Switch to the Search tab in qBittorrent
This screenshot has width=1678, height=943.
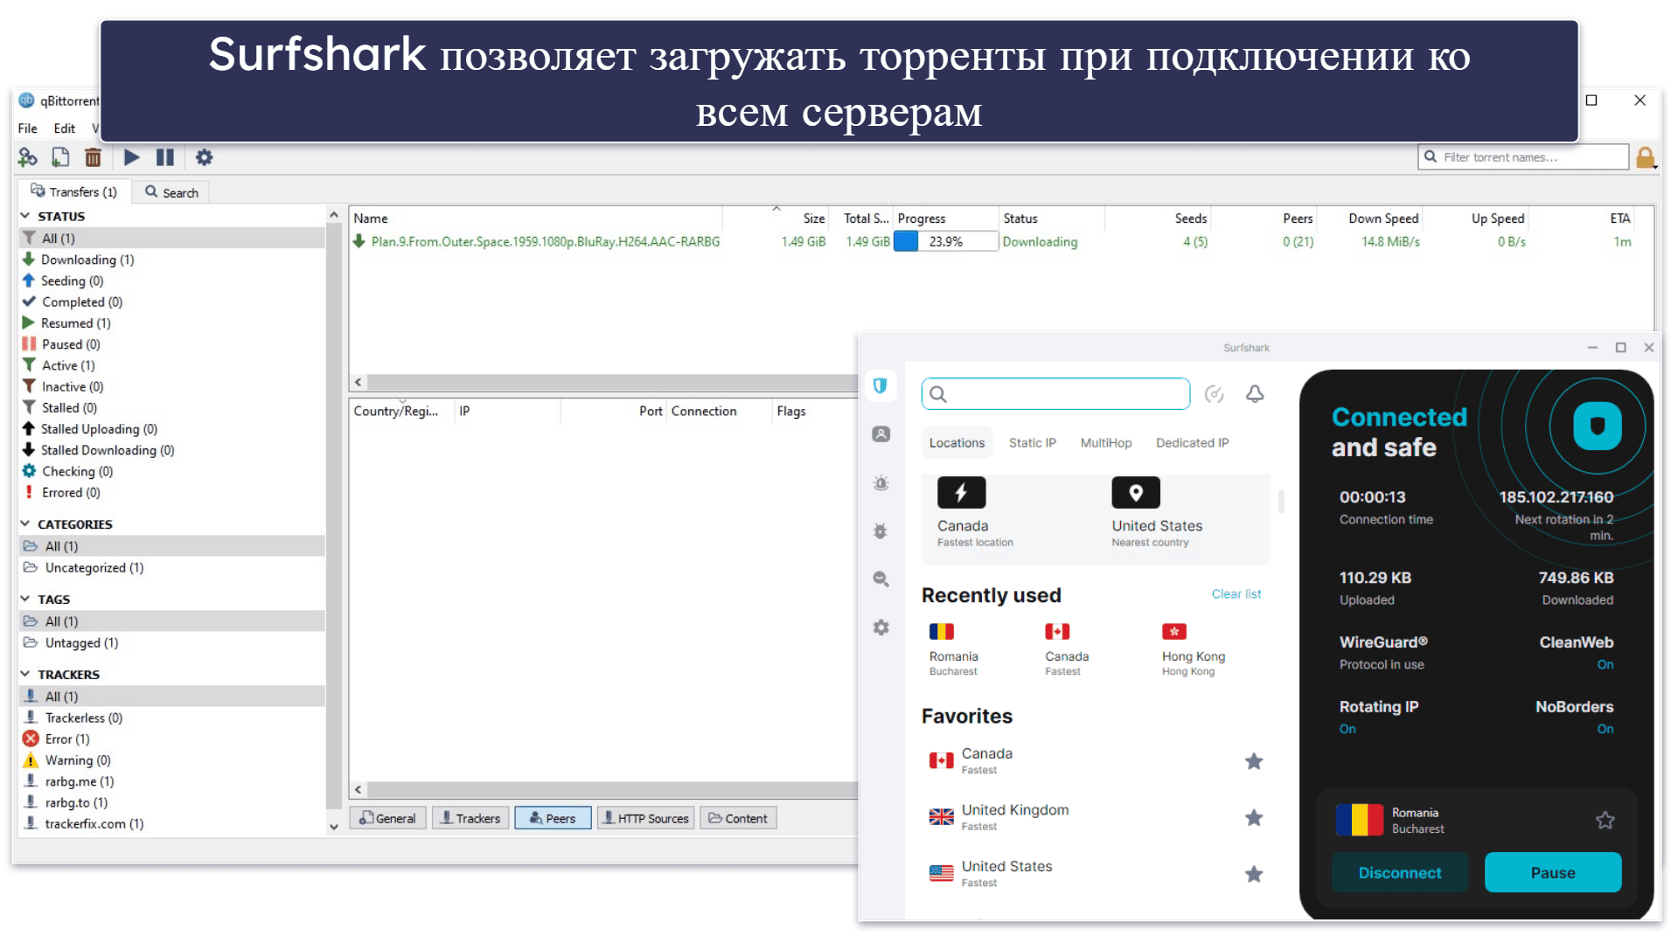pos(171,192)
